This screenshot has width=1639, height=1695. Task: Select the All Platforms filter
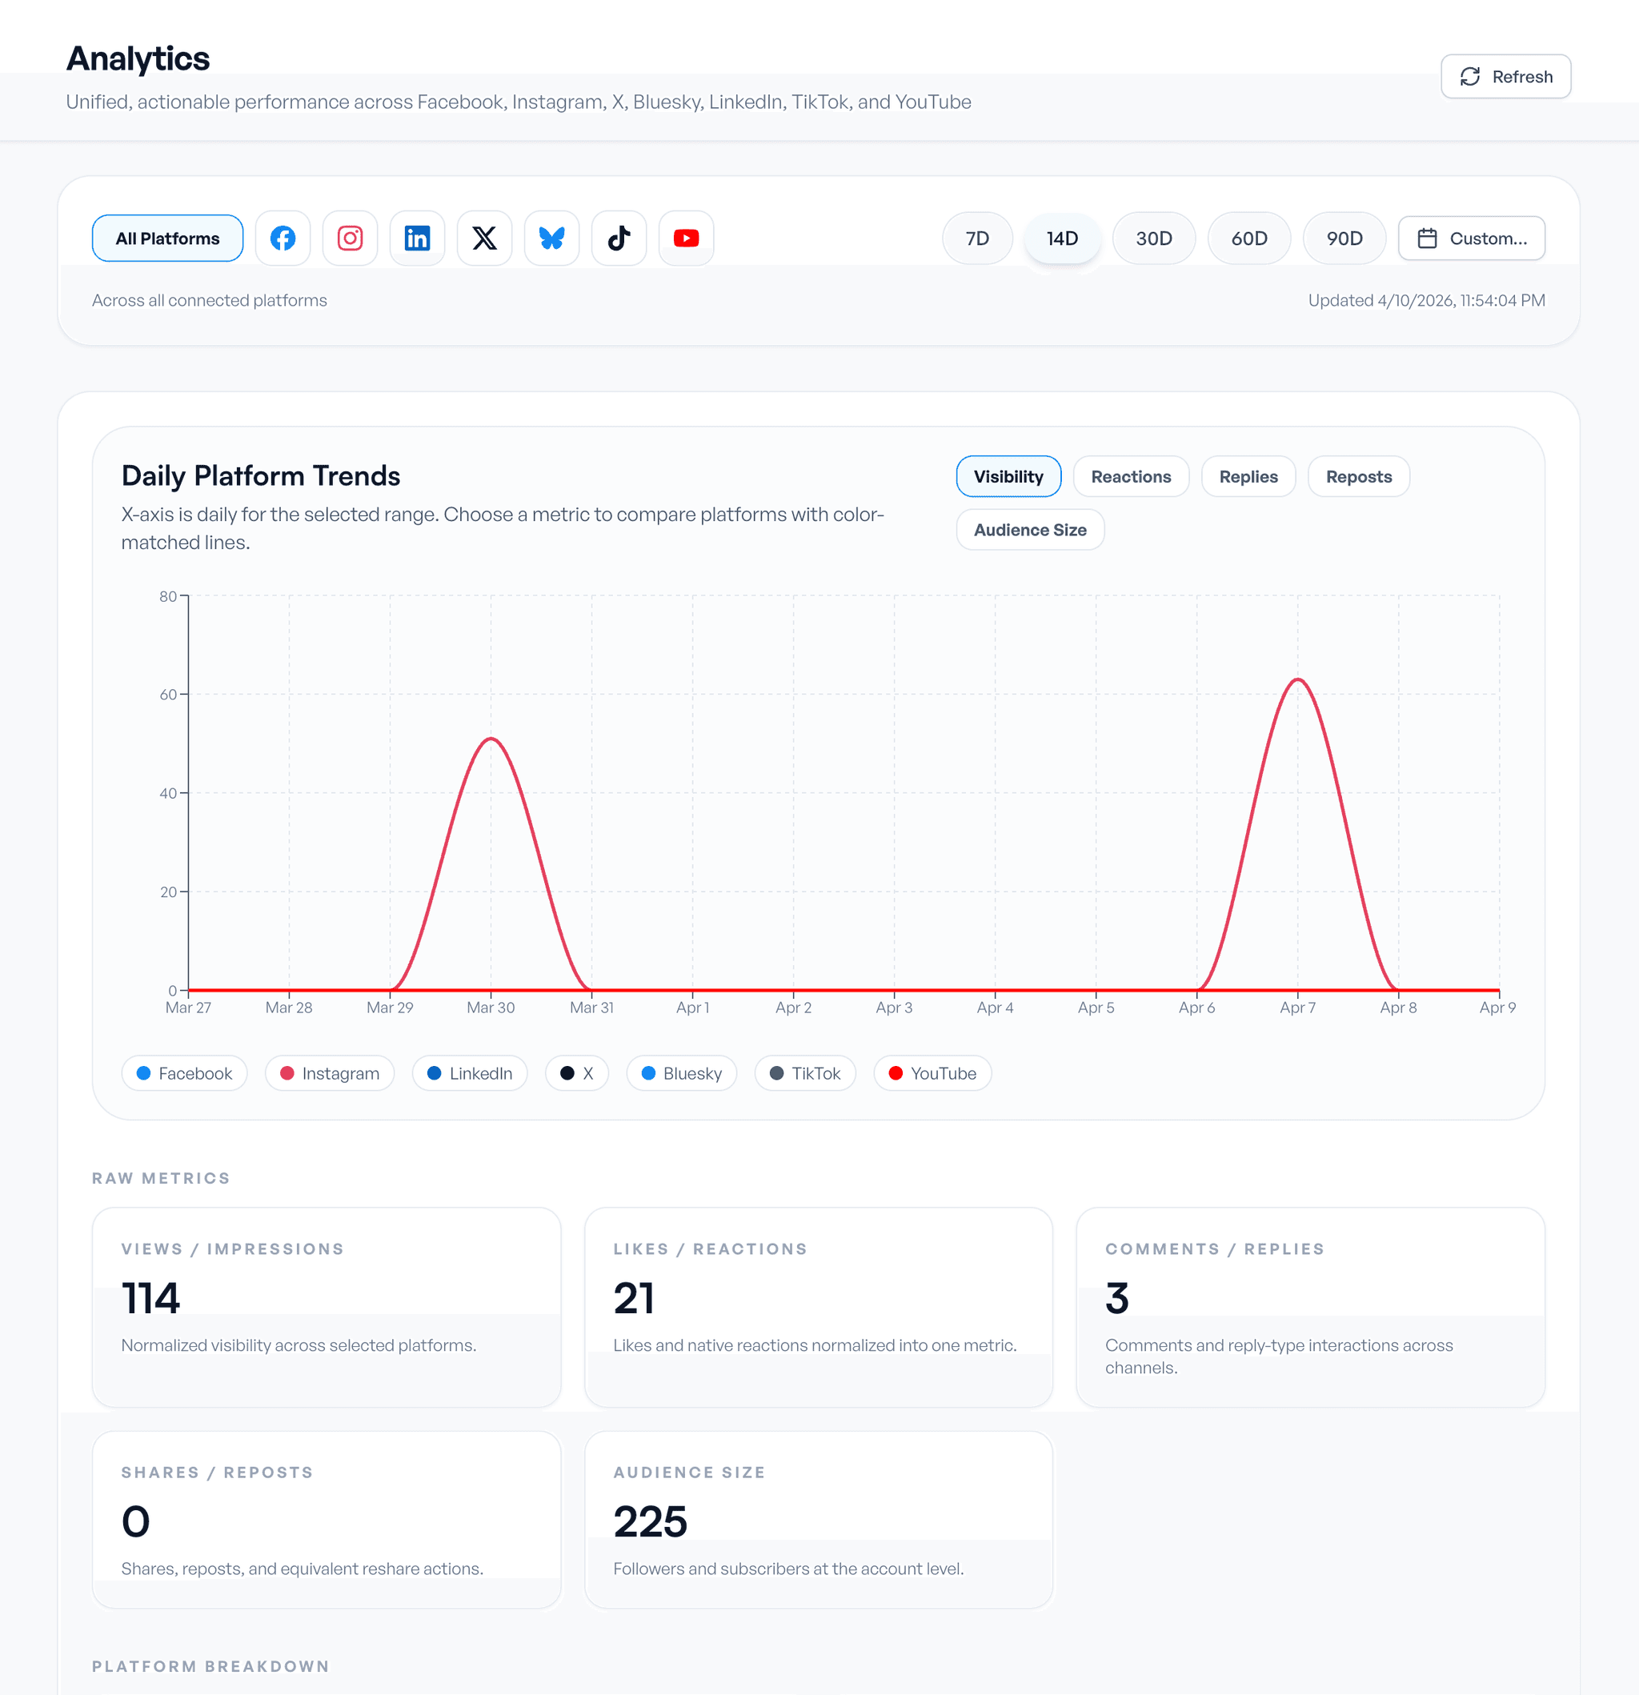coord(168,238)
